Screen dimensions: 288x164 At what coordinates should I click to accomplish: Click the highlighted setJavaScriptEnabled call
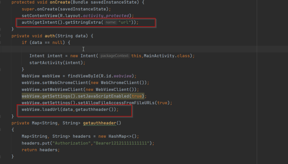coord(83,96)
